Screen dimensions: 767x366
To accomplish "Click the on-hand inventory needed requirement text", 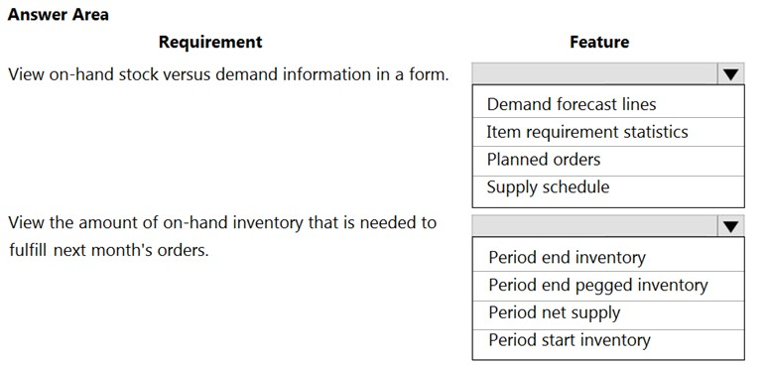I will 222,223.
